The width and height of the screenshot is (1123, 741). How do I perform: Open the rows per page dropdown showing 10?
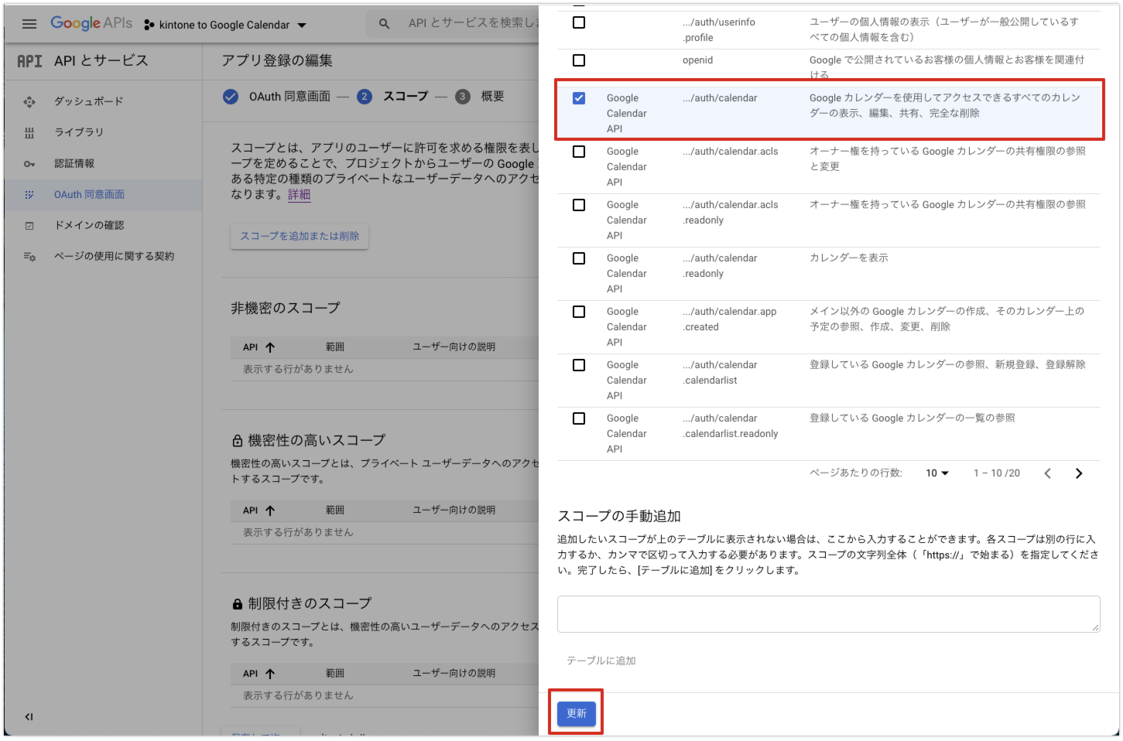[937, 473]
